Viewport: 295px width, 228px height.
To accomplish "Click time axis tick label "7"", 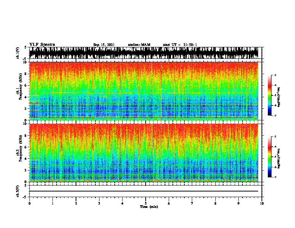I will (192, 203).
